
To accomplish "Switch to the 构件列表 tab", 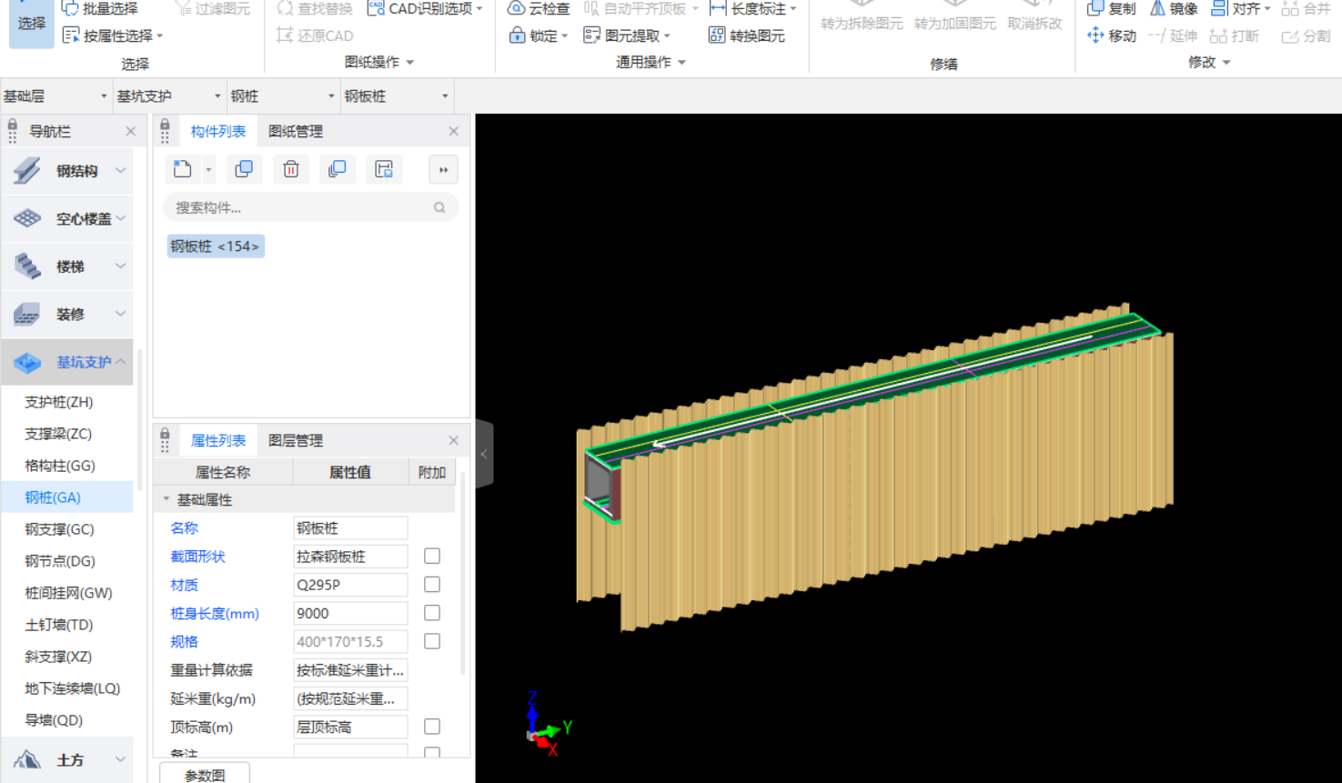I will tap(218, 131).
